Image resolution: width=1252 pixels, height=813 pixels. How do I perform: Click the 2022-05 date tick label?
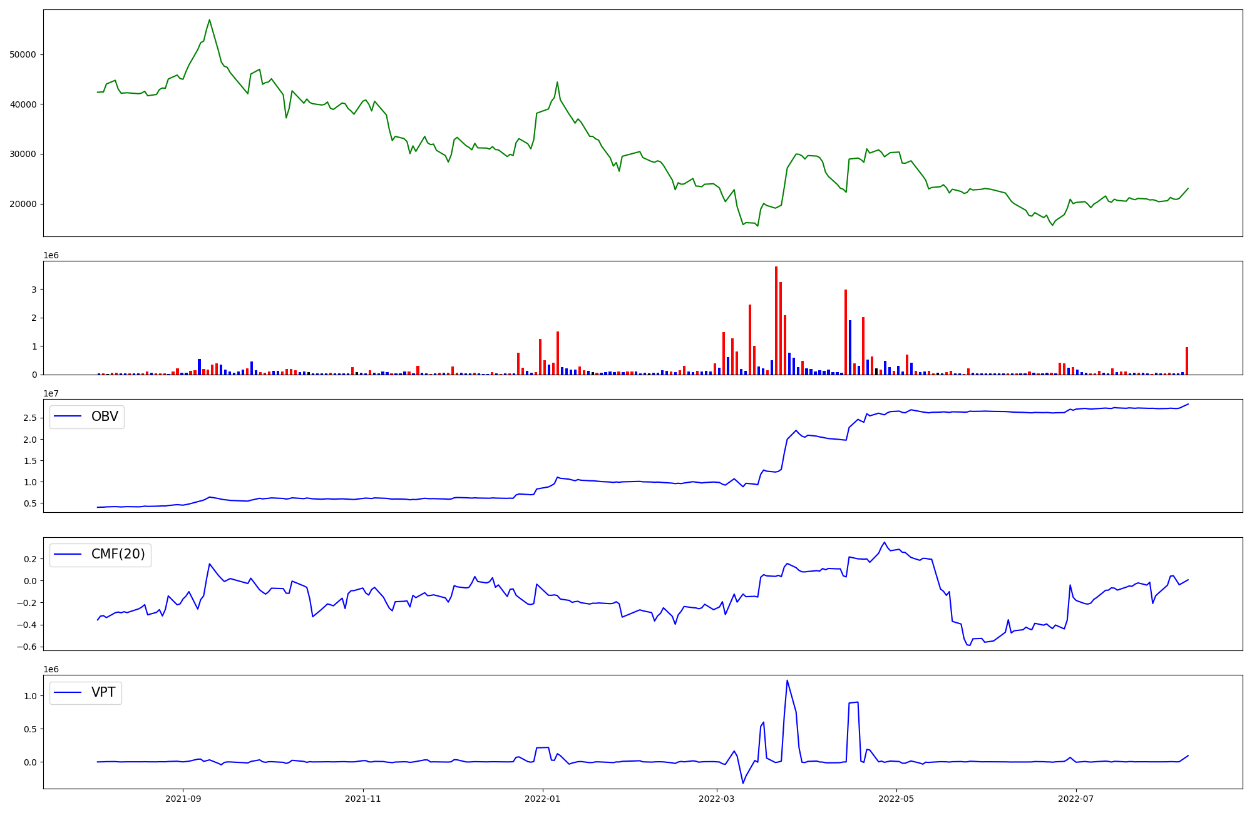click(896, 799)
